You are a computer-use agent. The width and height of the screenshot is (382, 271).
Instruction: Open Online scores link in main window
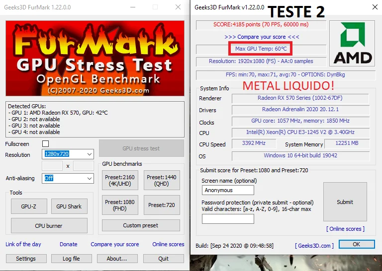[x=168, y=244]
